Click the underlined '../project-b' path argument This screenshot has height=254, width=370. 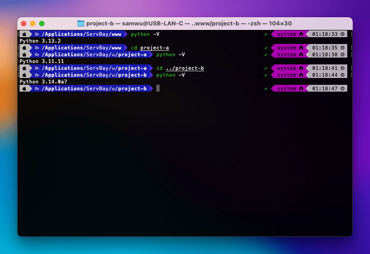[x=185, y=68]
